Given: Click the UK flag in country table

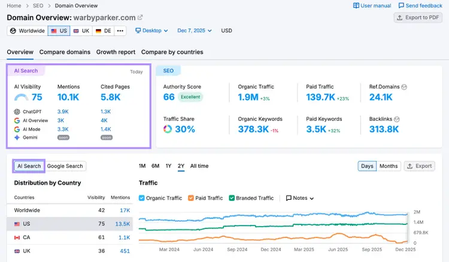Looking at the screenshot, I should (17, 251).
